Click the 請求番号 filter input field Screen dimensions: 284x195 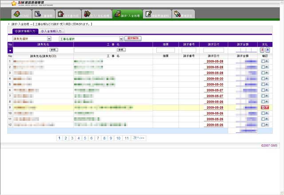(x=189, y=50)
